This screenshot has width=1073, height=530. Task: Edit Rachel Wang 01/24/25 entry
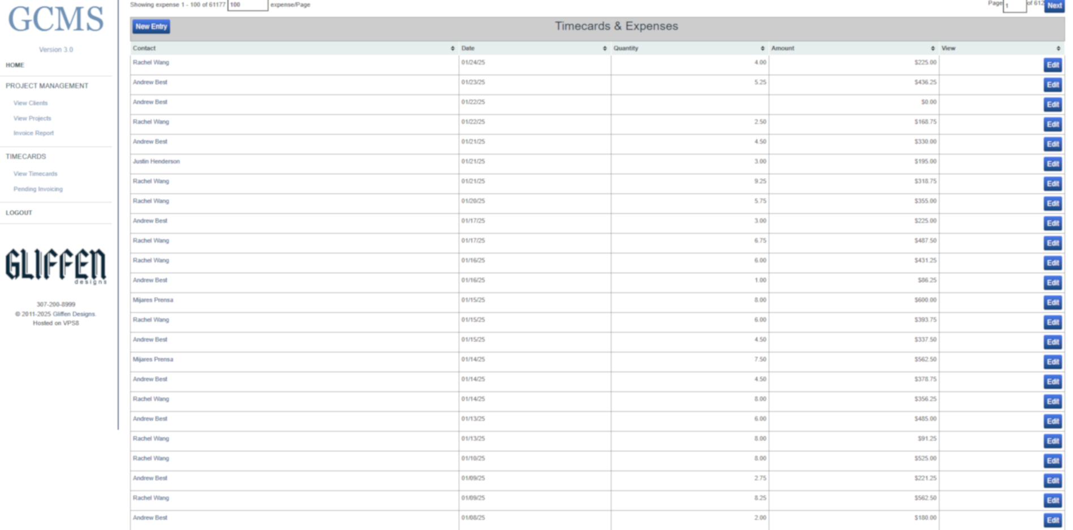pos(1053,65)
